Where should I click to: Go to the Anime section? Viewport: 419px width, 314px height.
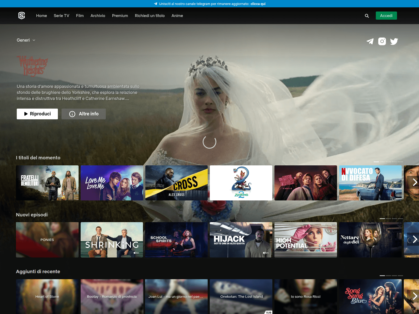point(177,16)
